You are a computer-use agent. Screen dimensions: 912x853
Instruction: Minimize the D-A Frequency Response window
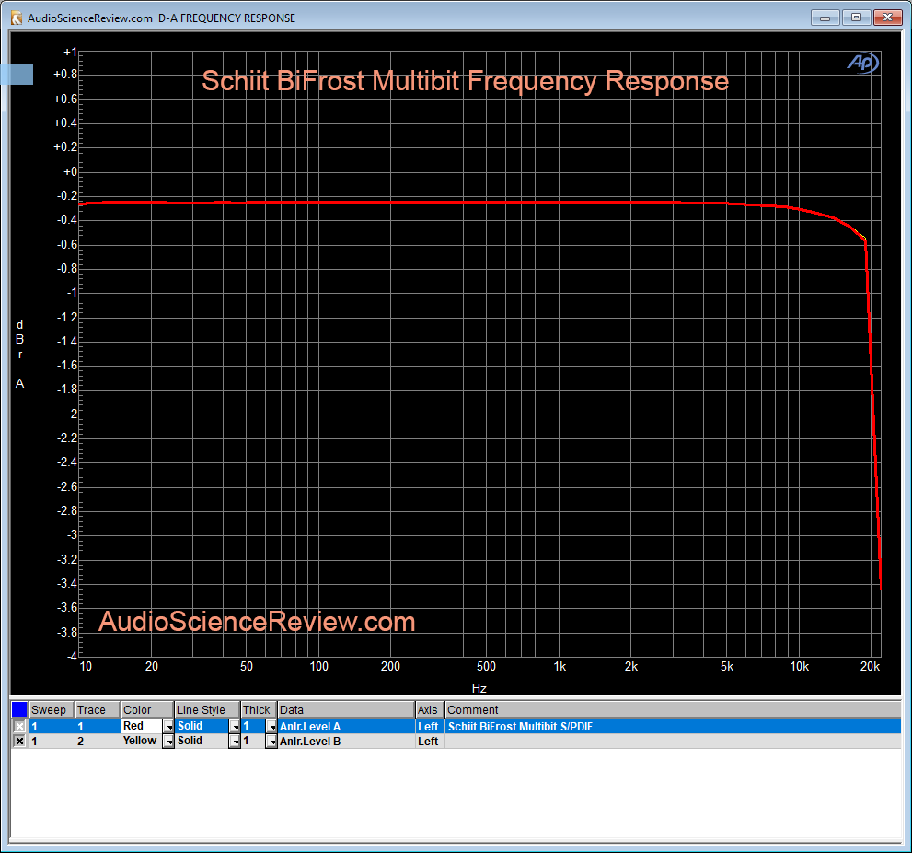[825, 18]
